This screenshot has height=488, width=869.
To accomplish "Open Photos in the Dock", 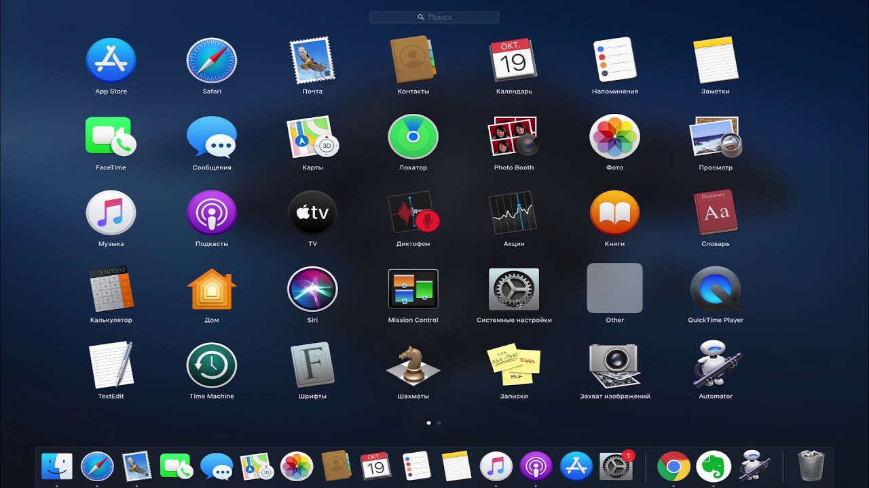I will point(297,466).
